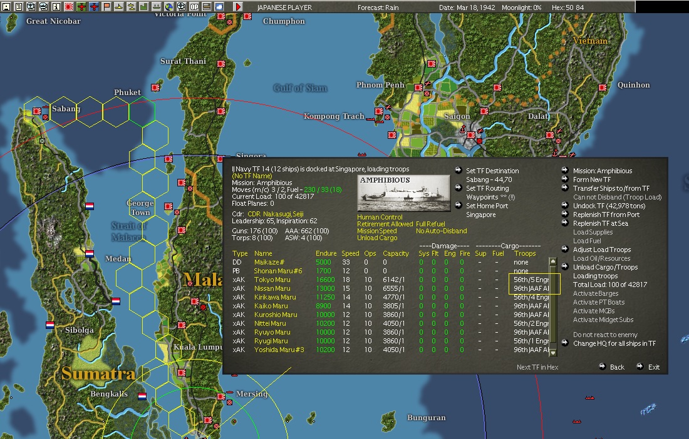Open the information 'i' toolbar icon
The width and height of the screenshot is (689, 439).
click(x=56, y=7)
